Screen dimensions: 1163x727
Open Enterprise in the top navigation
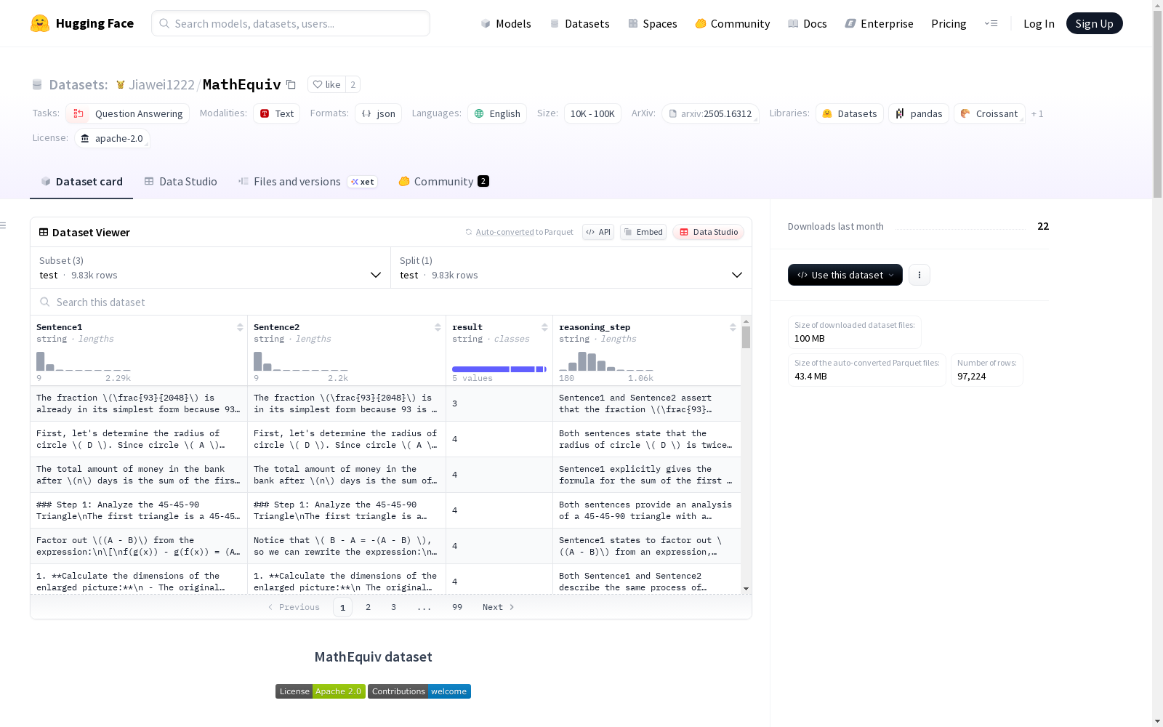pos(880,23)
